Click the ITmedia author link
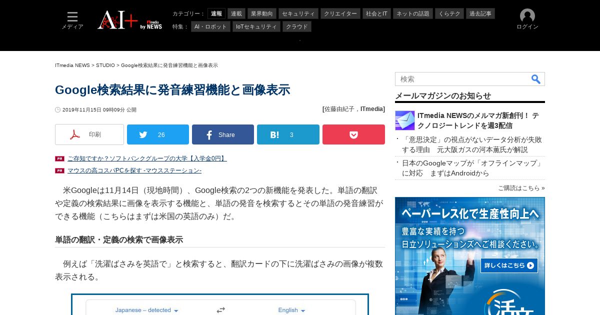The height and width of the screenshot is (315, 600). (372, 109)
